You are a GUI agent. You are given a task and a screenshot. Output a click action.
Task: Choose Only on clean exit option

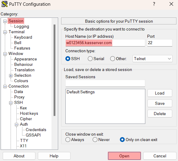pyautogui.click(x=122, y=140)
